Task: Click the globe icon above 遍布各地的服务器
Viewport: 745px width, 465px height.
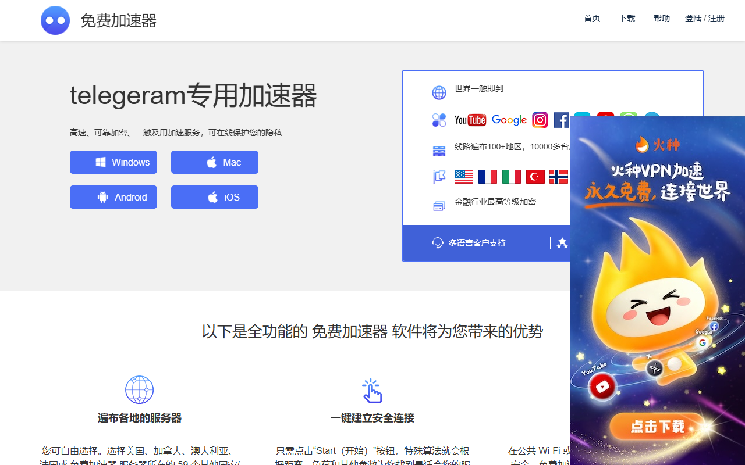Action: point(140,389)
